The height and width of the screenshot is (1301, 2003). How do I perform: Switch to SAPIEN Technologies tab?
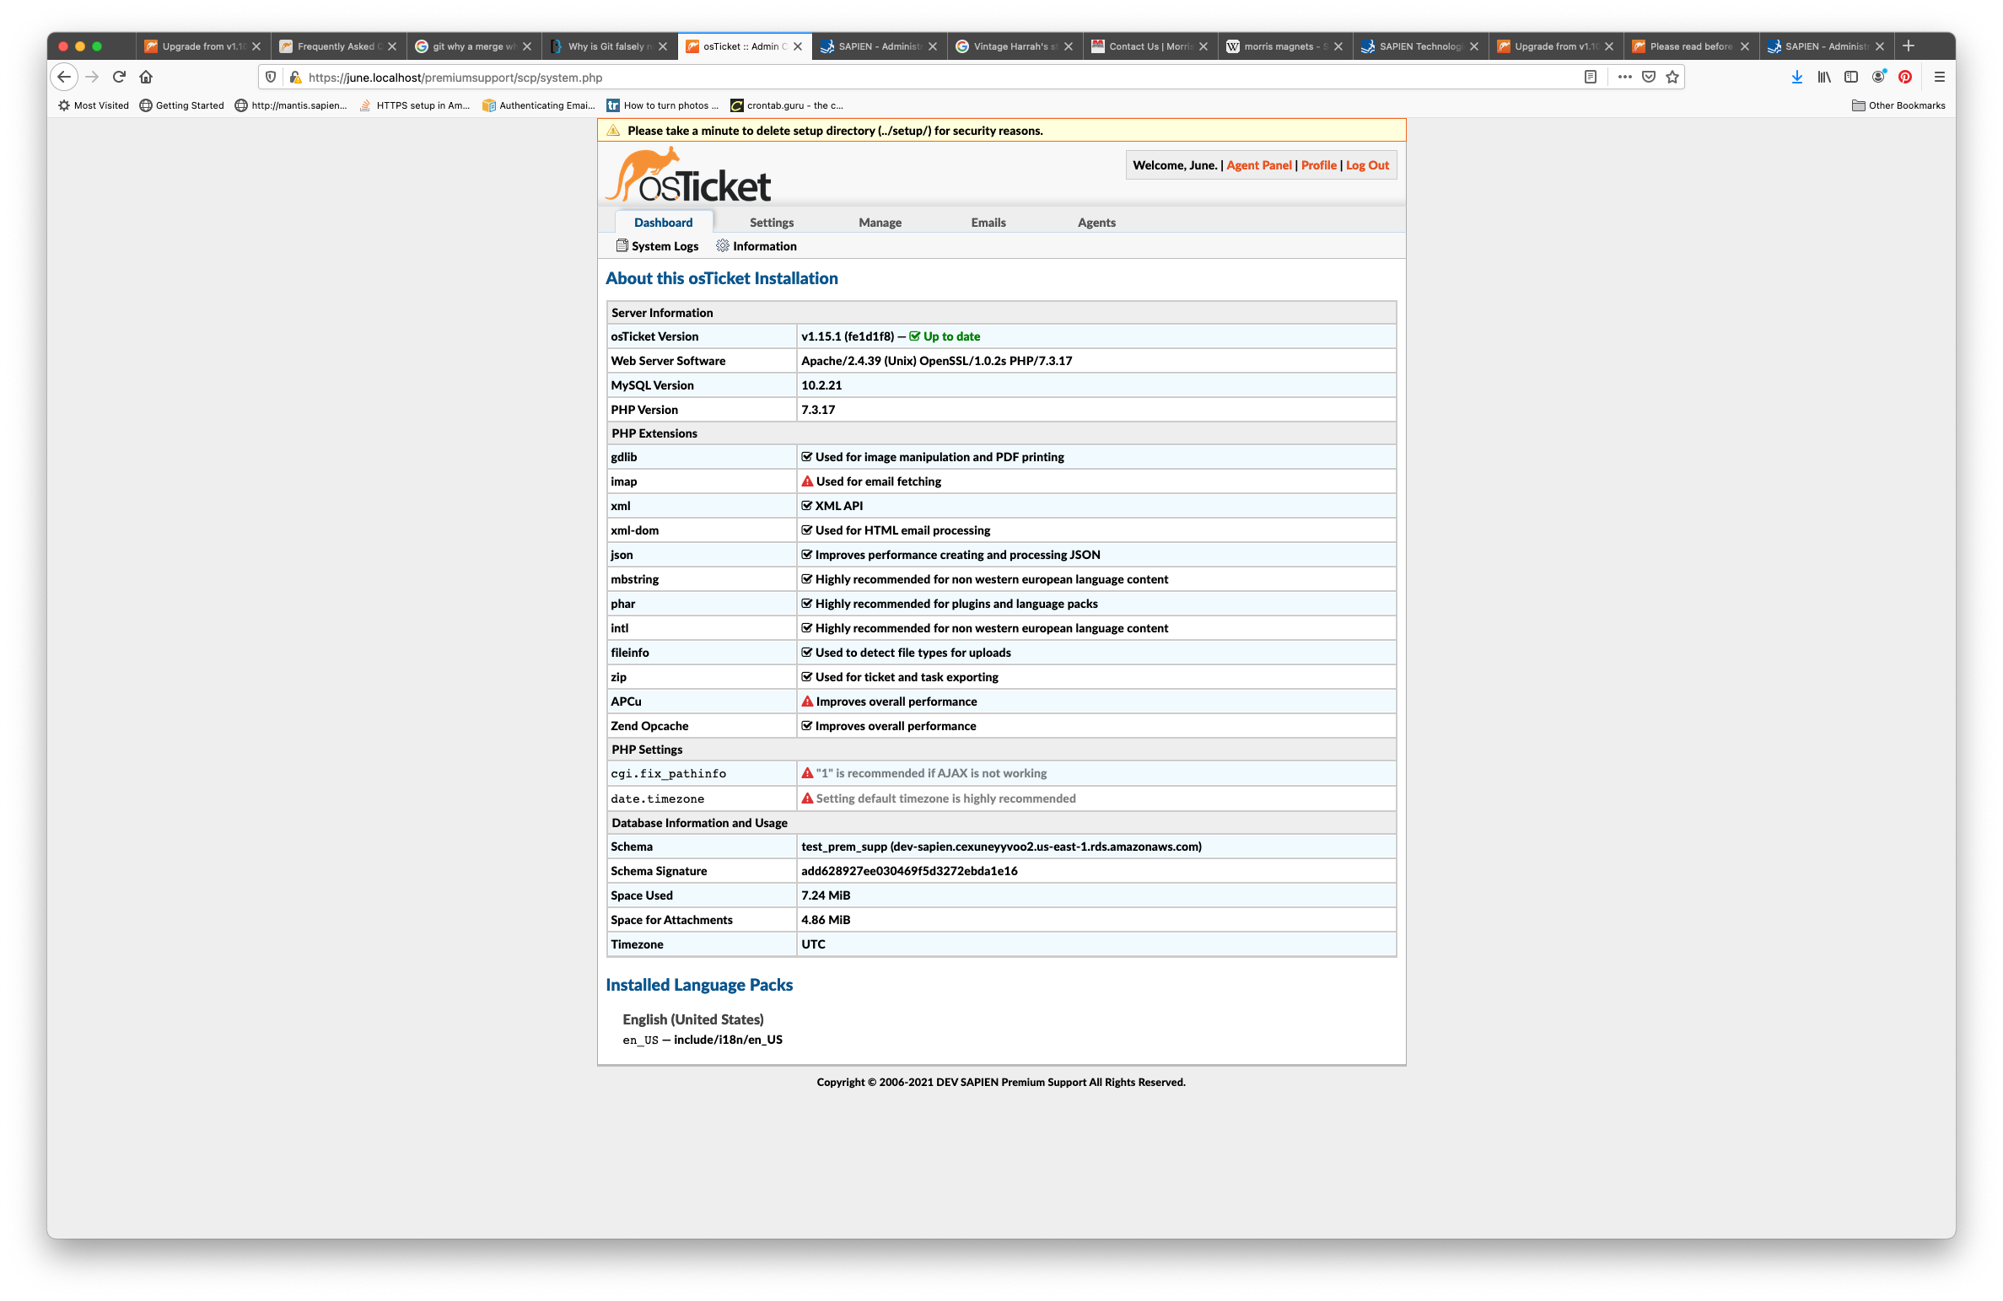pos(1420,46)
